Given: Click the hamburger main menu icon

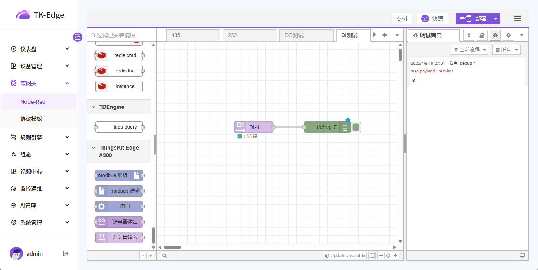Looking at the screenshot, I should (x=517, y=19).
